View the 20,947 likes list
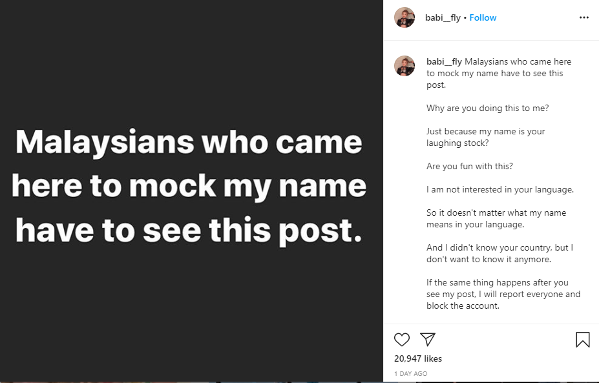 coord(418,358)
